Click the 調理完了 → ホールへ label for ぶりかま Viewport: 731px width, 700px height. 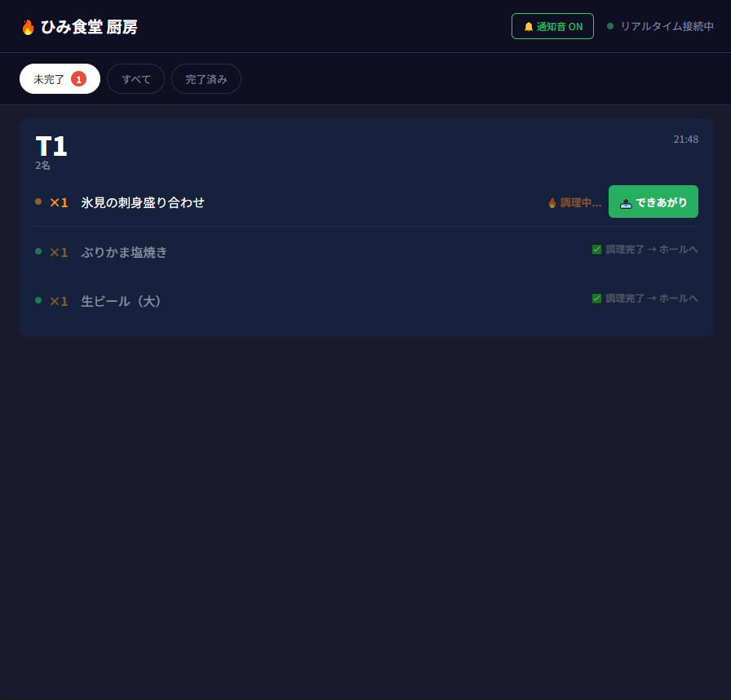click(651, 250)
